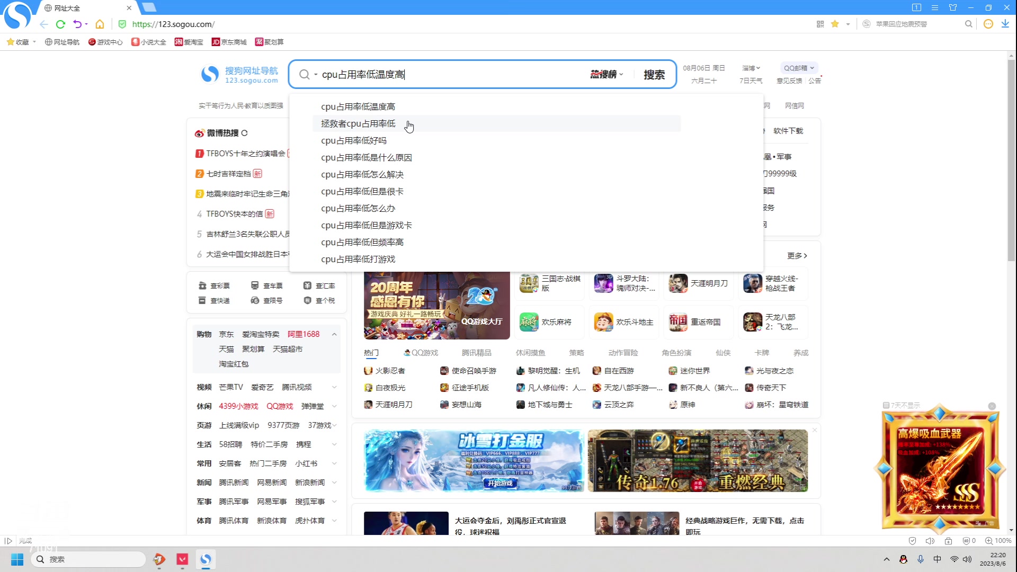Open the Sogou logo at page top
1017x572 pixels.
[239, 75]
